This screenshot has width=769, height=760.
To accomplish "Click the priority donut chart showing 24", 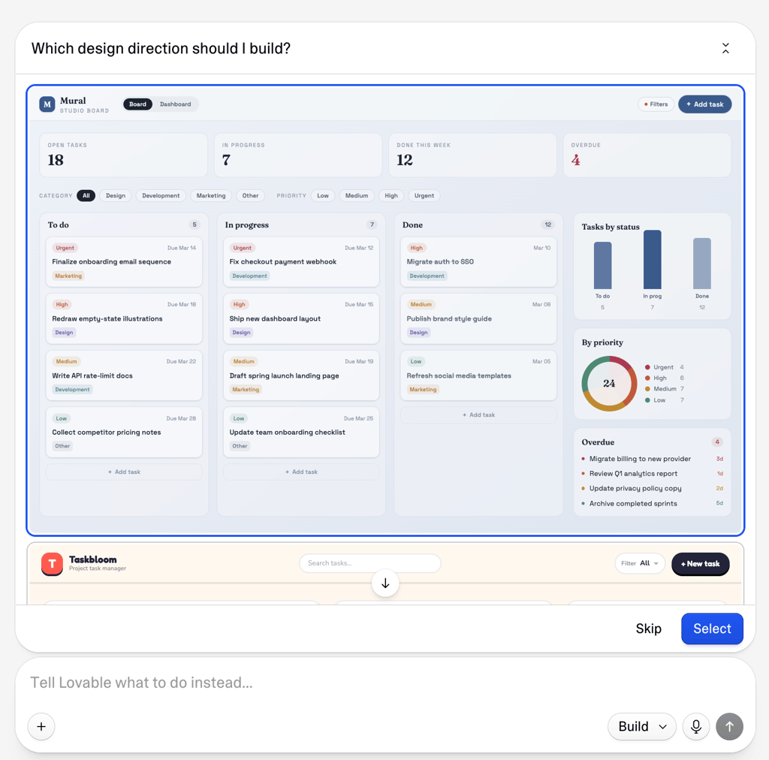I will pos(609,384).
